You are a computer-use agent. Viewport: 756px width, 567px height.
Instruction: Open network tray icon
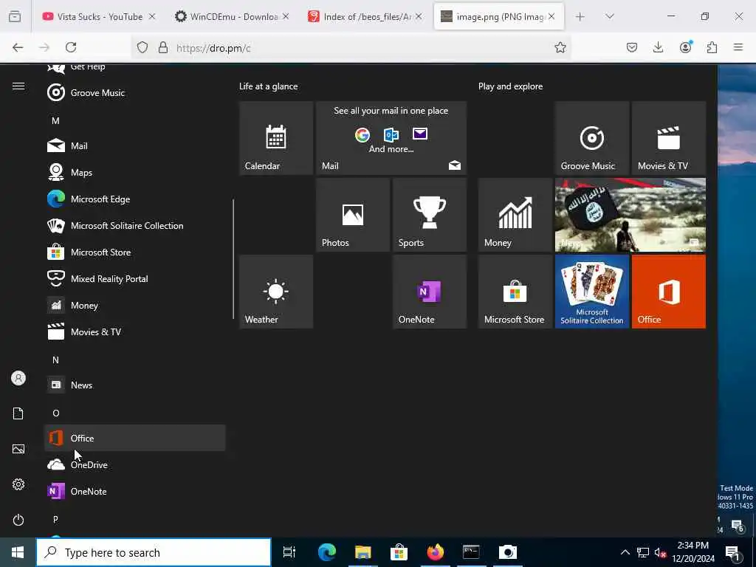pyautogui.click(x=643, y=552)
